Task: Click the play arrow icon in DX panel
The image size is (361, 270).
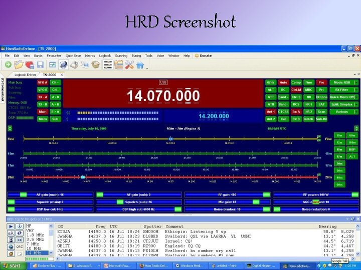Action: click(11, 226)
